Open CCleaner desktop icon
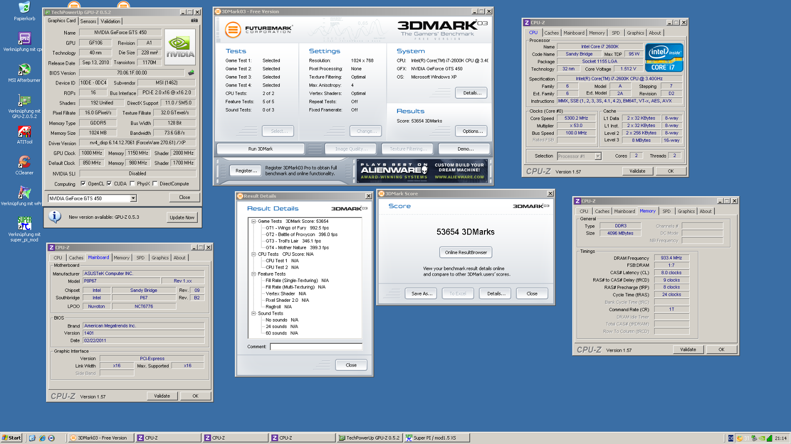The image size is (791, 444). click(24, 162)
